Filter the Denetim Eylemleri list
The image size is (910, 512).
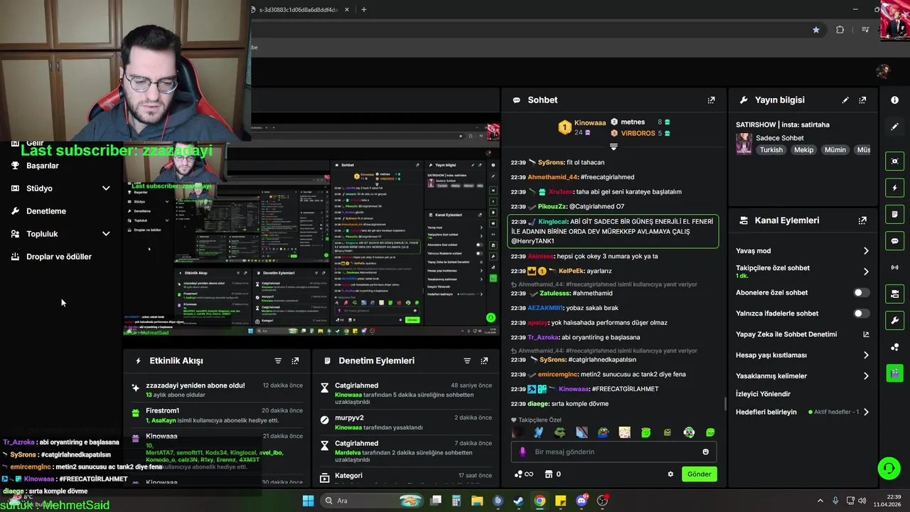coord(467,361)
